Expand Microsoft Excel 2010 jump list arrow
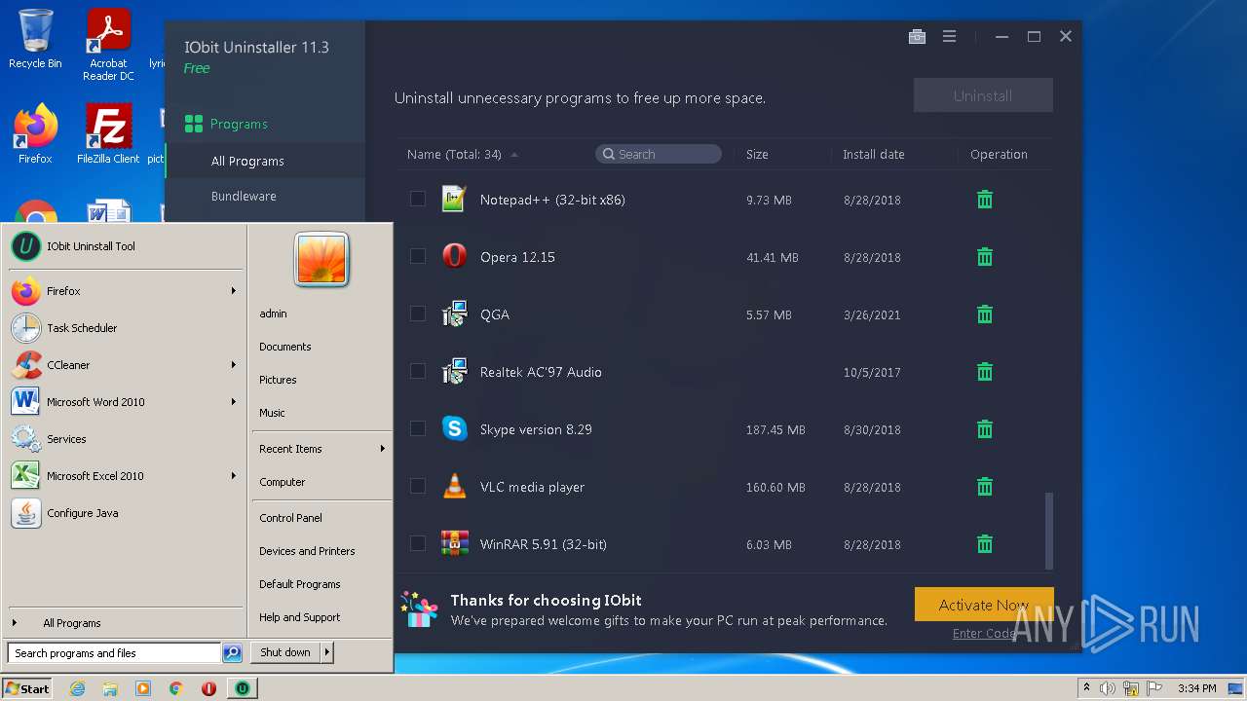The image size is (1247, 701). [234, 476]
